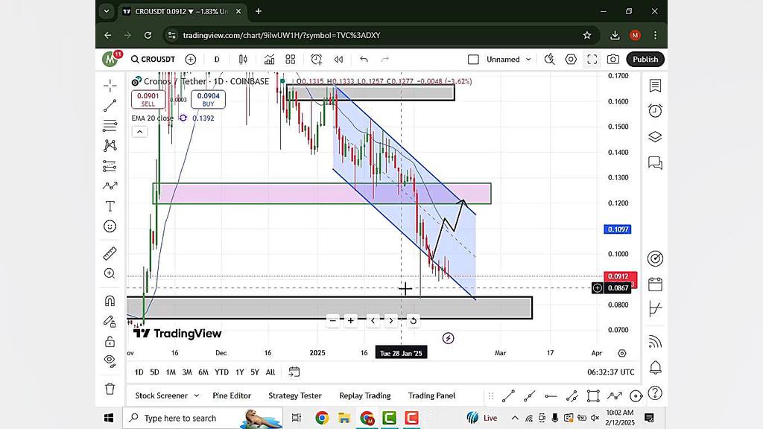Open the calendar panel in right sidebar

point(655,284)
